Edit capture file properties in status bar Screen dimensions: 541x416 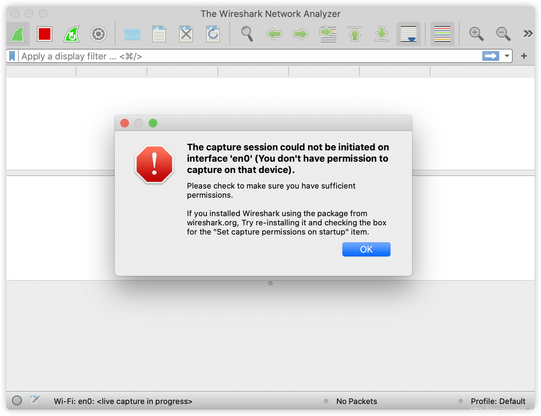(x=34, y=400)
